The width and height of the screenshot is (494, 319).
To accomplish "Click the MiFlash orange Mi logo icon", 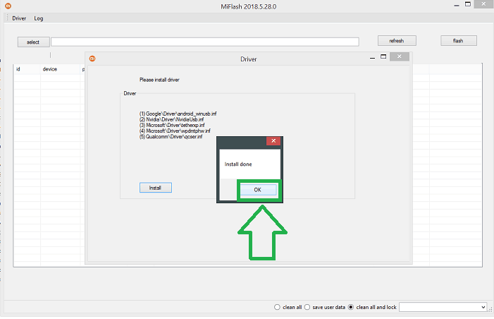I will click(x=8, y=6).
